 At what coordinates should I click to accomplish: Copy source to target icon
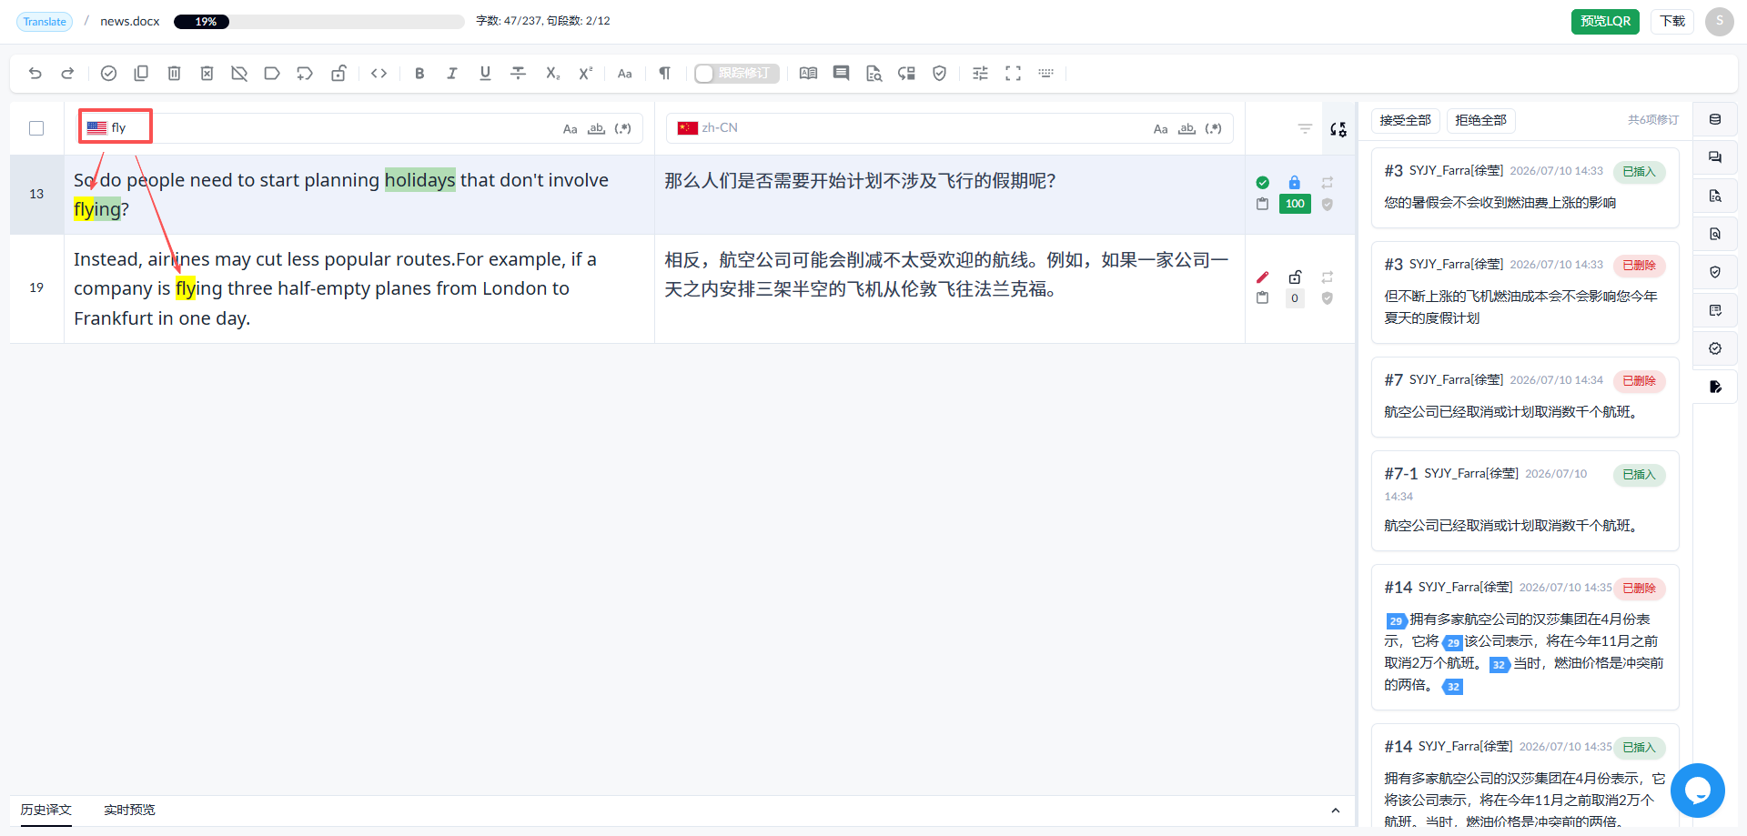click(x=141, y=74)
